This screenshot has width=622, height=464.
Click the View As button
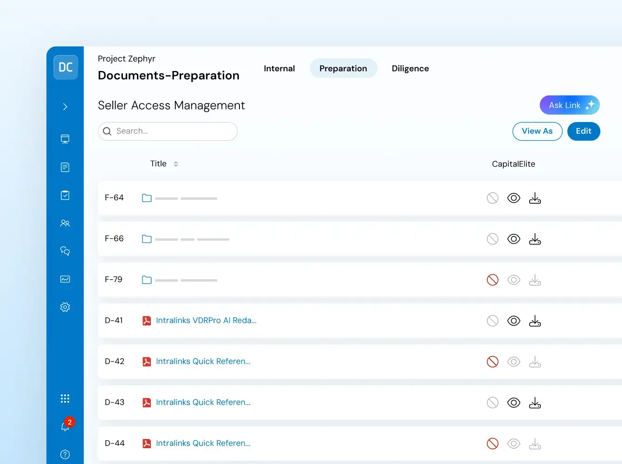coord(537,131)
